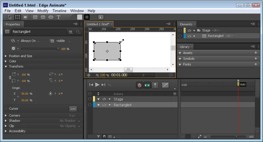Click the stage horizontal scrollbar thumb
Image resolution: width=263 pixels, height=142 pixels.
[x=128, y=69]
